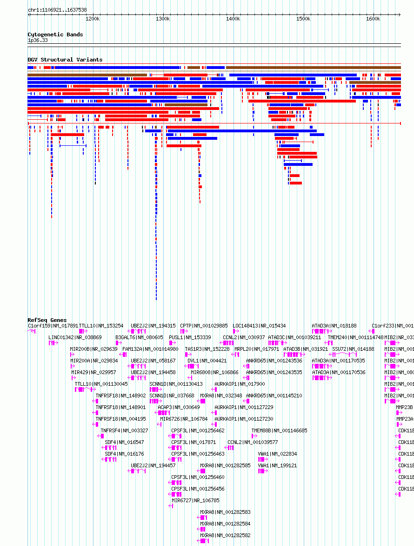Click the MIR200B|NR_029639 gene label
Image resolution: width=414 pixels, height=546 pixels.
94,349
